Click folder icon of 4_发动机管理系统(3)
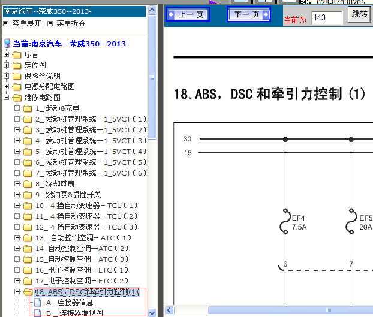Screen dimensions: 373x317 click(x=28, y=141)
